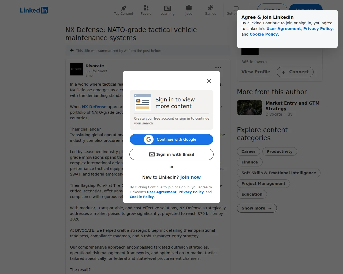Click the Get the app phone icon
Screen dimensions: 343x274
pos(235,8)
